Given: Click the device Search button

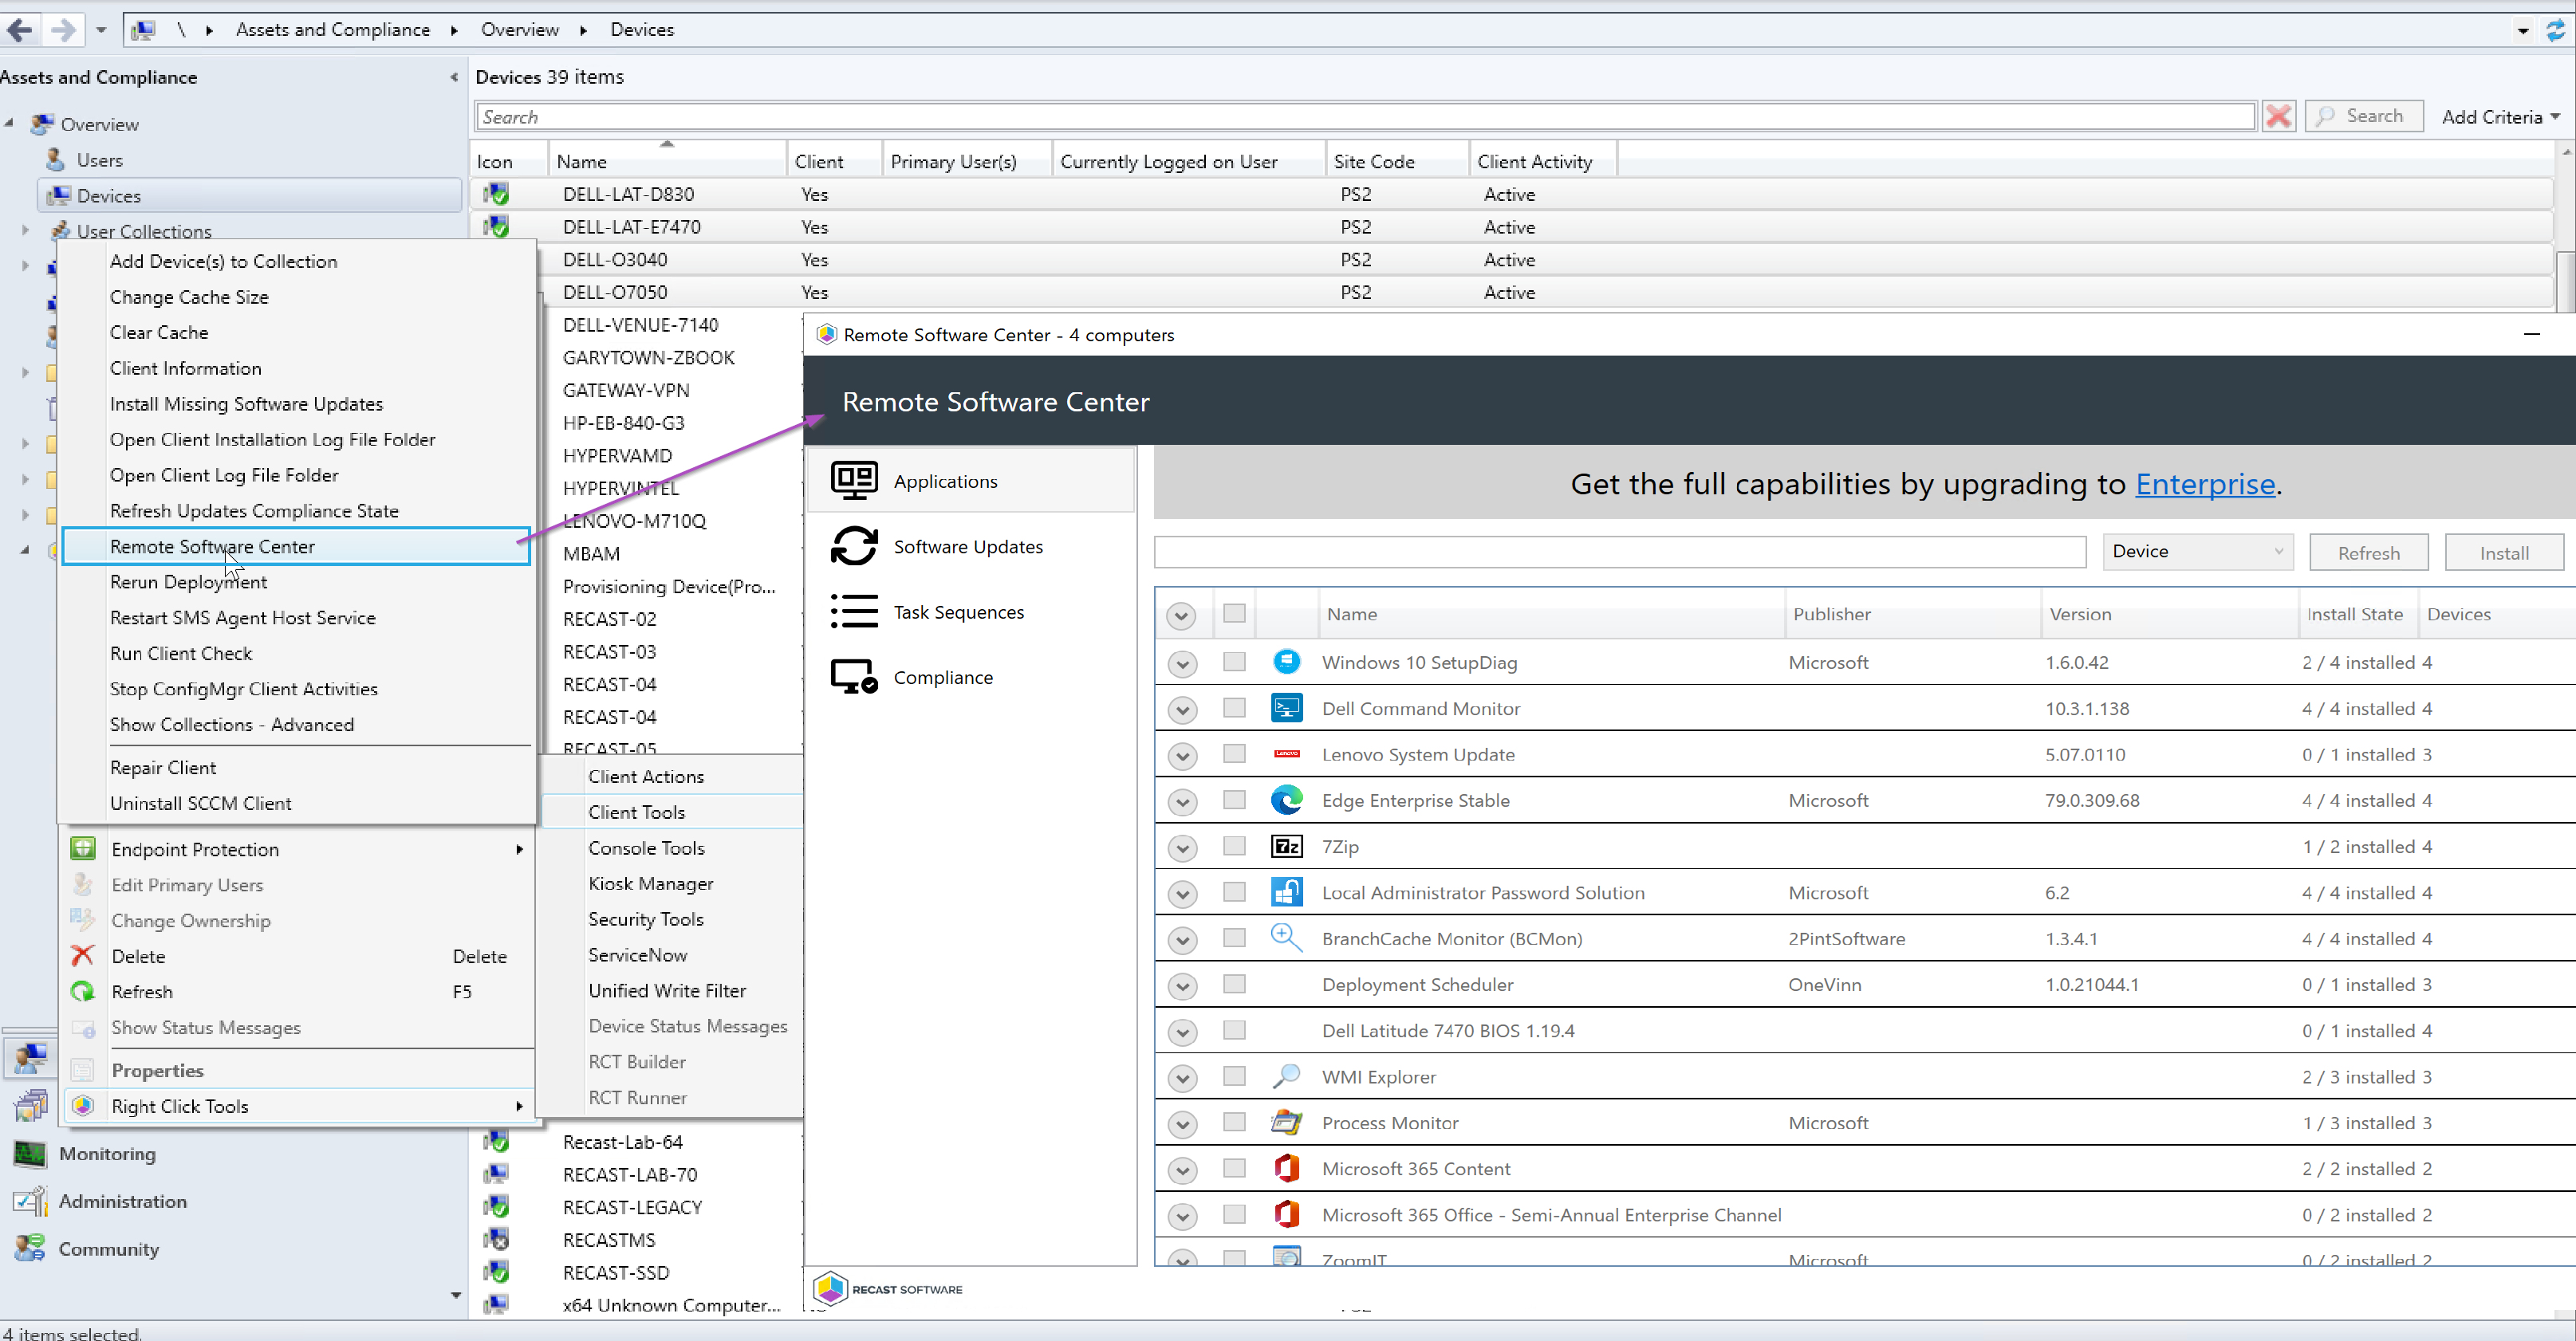Looking at the screenshot, I should (2363, 116).
